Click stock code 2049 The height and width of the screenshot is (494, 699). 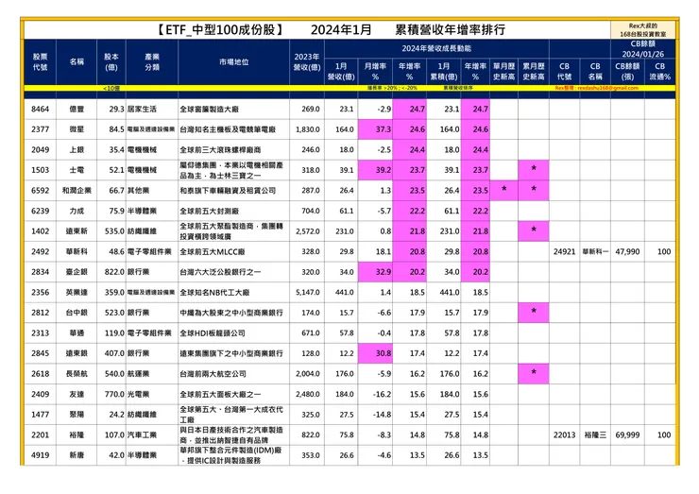40,150
